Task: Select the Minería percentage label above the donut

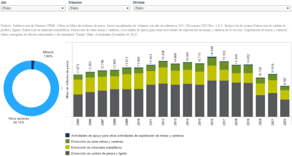Action: pyautogui.click(x=48, y=56)
